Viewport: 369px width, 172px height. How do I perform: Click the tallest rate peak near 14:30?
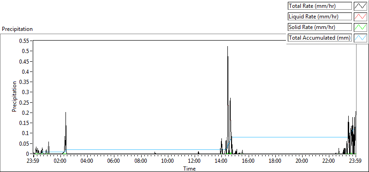pos(227,47)
